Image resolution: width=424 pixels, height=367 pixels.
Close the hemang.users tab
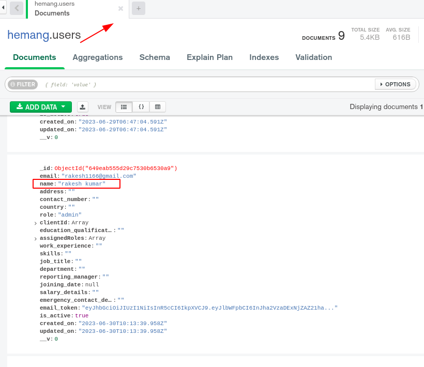(120, 9)
